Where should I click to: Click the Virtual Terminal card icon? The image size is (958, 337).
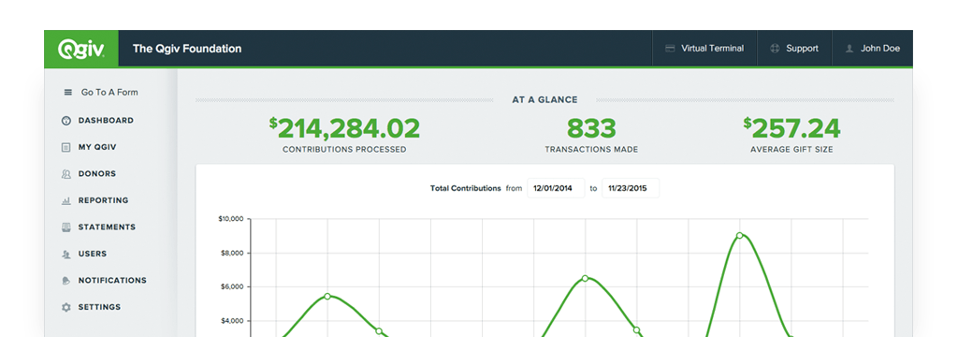[x=670, y=49]
